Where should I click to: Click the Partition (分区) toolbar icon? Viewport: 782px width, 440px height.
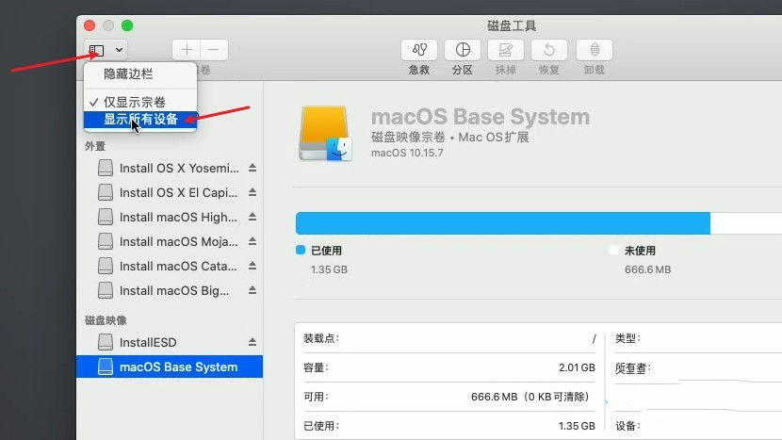click(463, 50)
